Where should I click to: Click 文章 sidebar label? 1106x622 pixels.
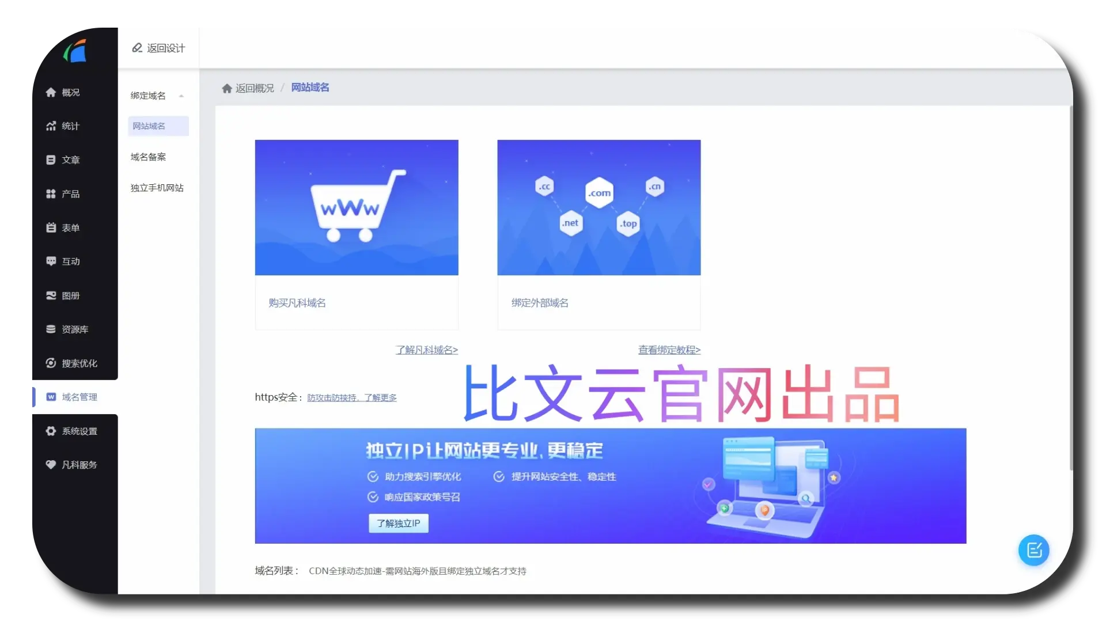[x=71, y=160]
